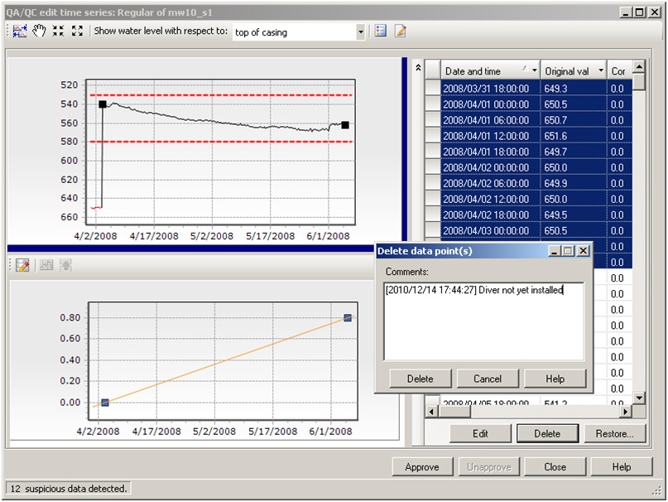Open the Original val column filter arrow
Screen dimensions: 668x502
coord(601,70)
